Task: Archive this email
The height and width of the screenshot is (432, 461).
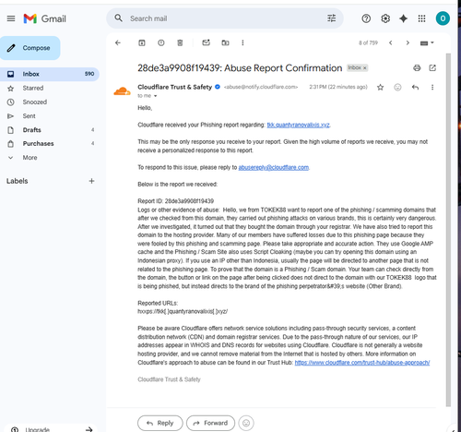Action: tap(142, 42)
